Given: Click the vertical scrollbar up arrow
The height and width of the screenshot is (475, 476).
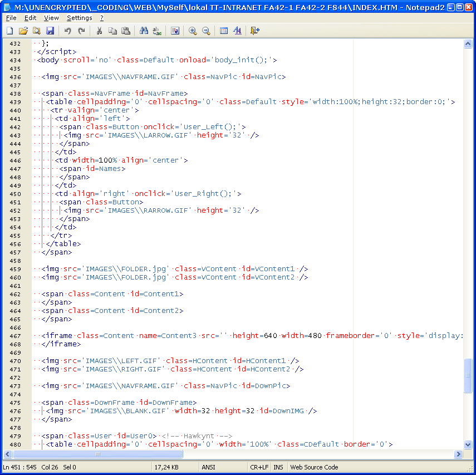Looking at the screenshot, I should pyautogui.click(x=468, y=44).
